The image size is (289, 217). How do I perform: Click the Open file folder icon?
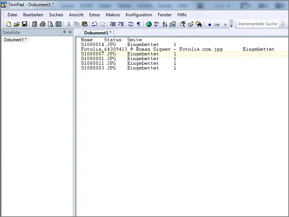(x=17, y=24)
